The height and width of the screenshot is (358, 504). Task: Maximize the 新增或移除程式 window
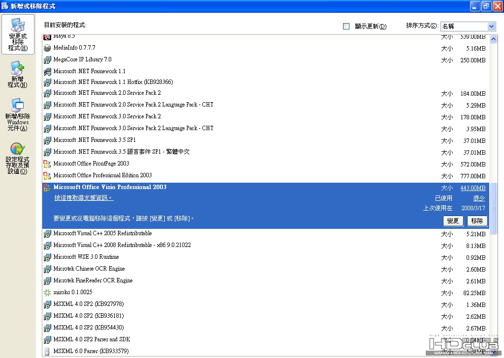click(x=486, y=6)
